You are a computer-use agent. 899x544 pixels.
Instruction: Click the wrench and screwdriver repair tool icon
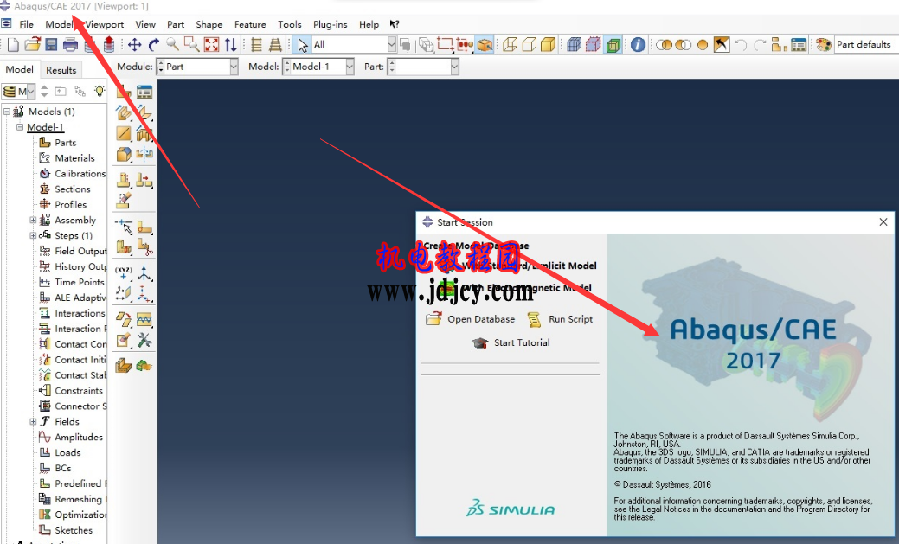tap(144, 341)
